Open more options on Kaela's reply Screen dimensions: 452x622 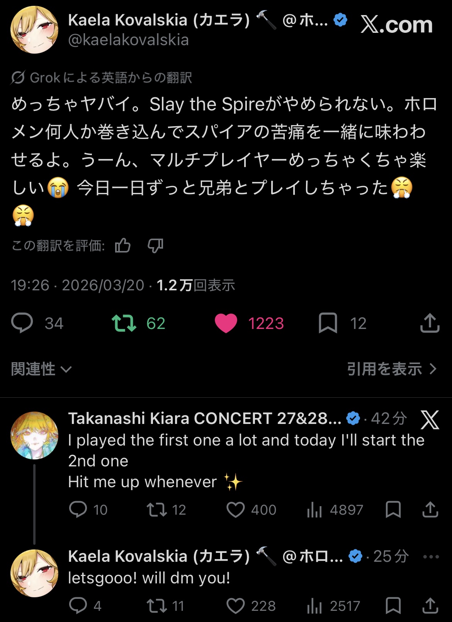(x=431, y=557)
